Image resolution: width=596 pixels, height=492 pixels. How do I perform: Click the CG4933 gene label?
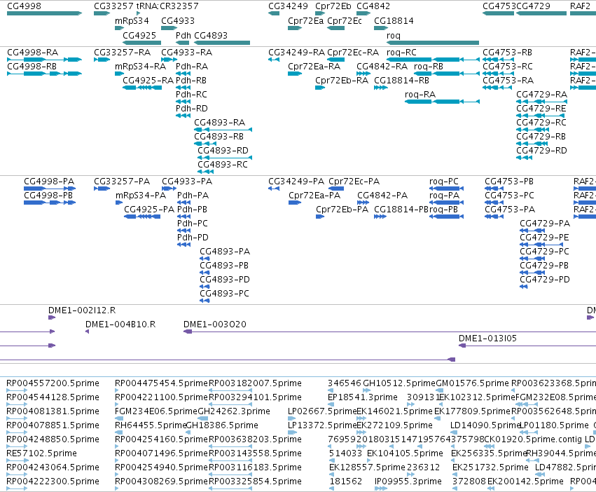click(177, 20)
